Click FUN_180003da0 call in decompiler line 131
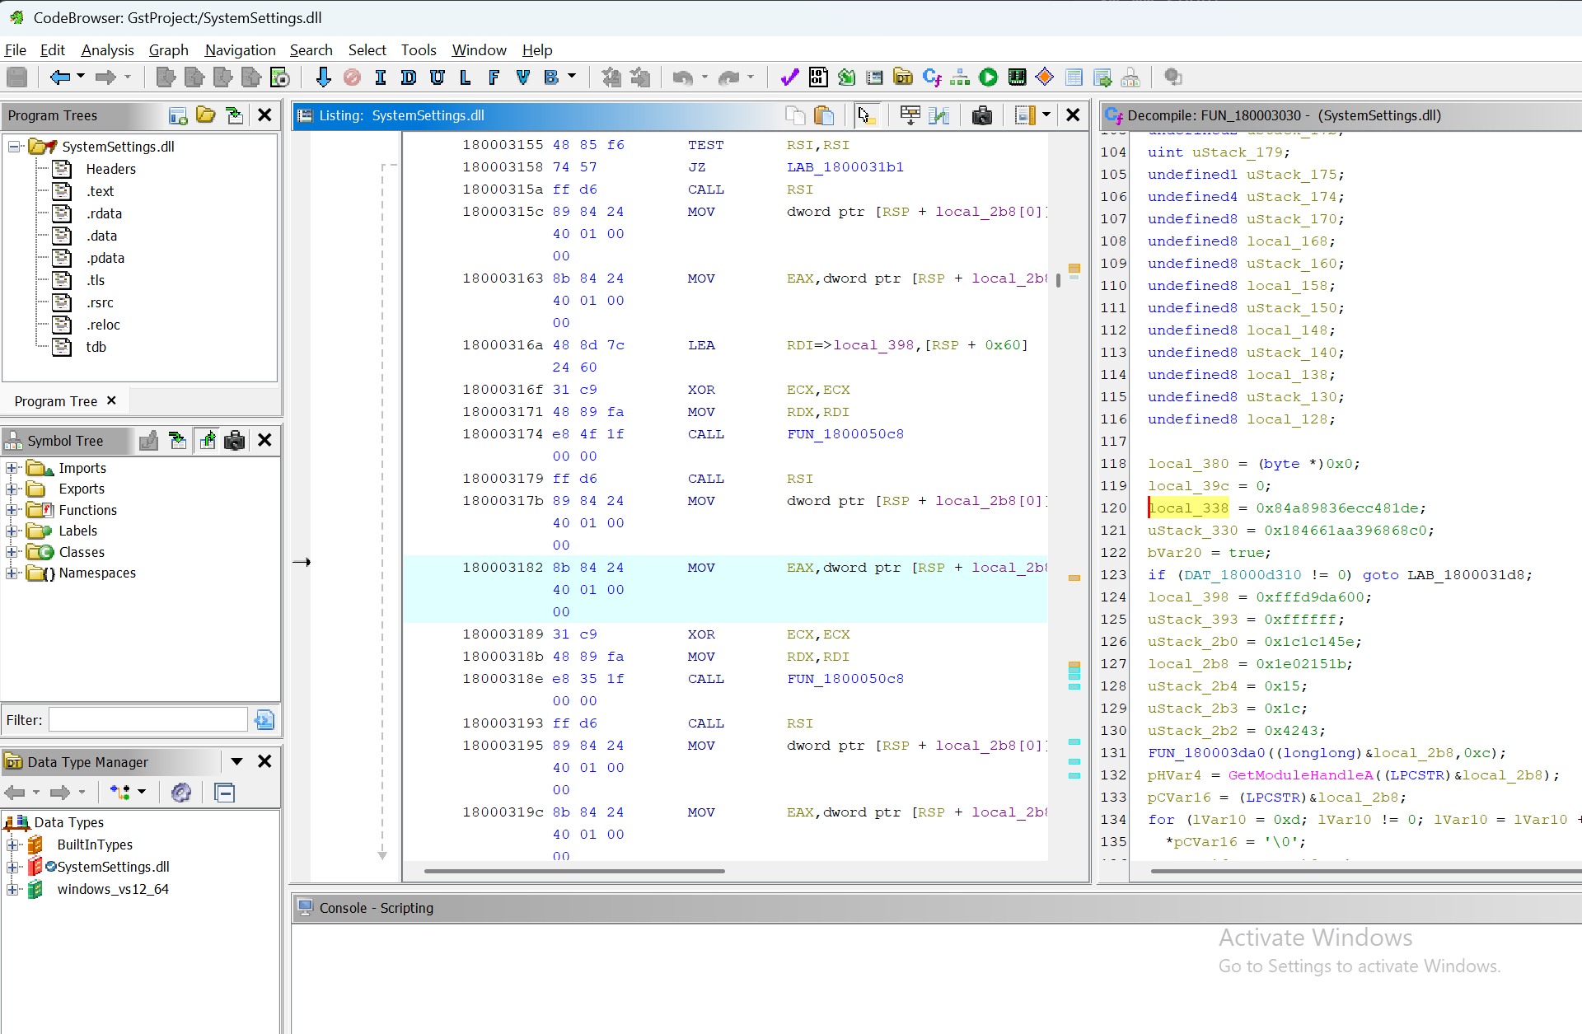 coord(1205,753)
